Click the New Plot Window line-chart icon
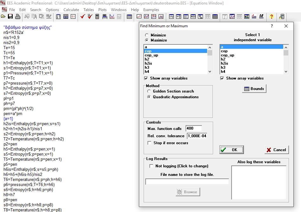Screen dimensions: 301x212 click(139, 17)
